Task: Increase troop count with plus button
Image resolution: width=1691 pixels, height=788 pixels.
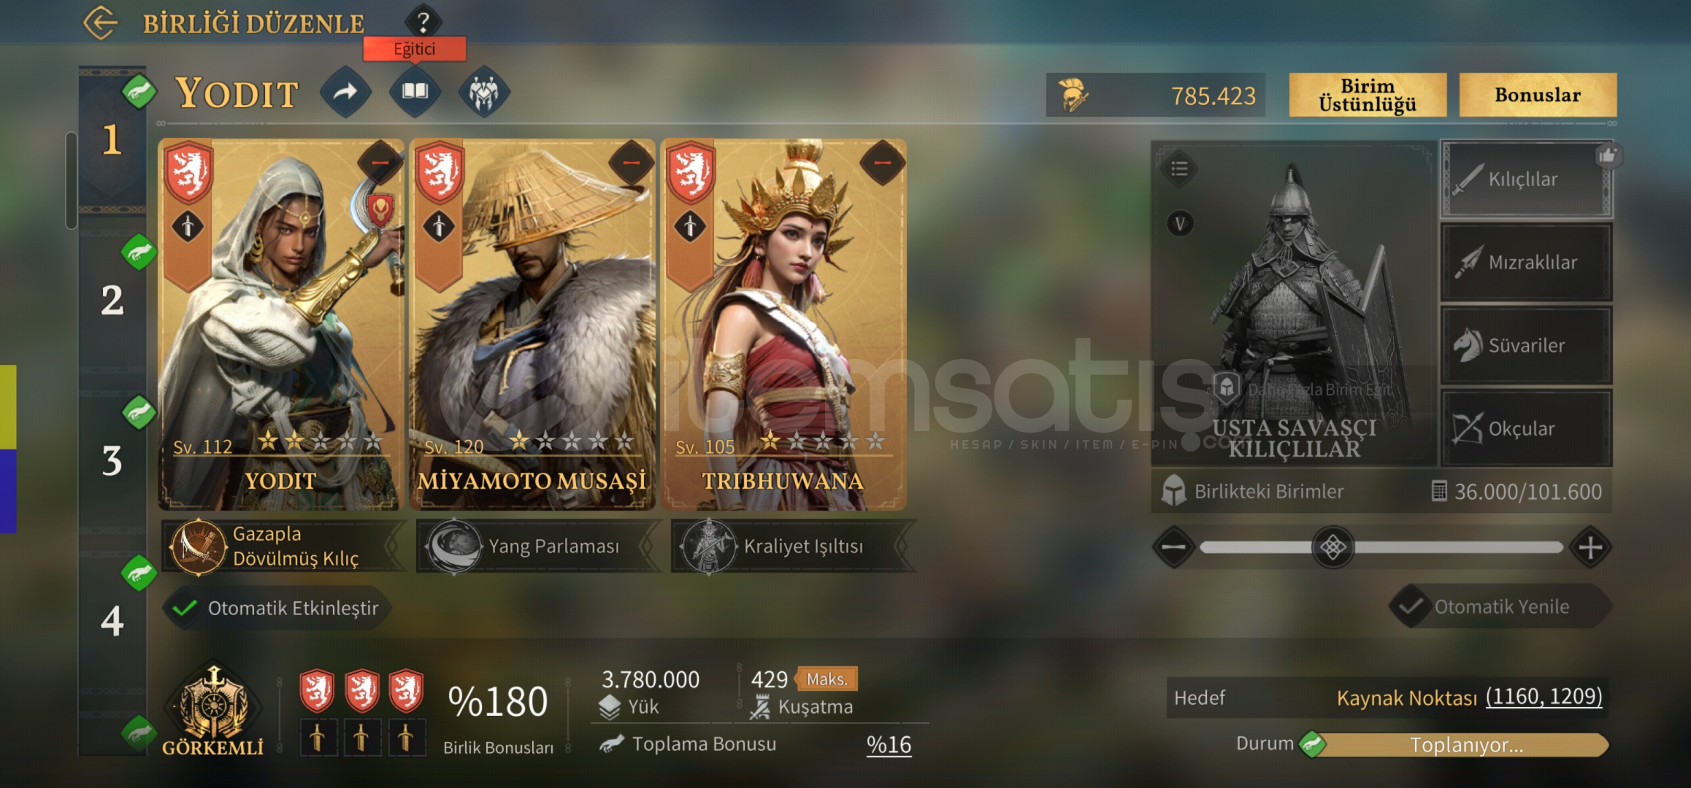Action: coord(1590,547)
